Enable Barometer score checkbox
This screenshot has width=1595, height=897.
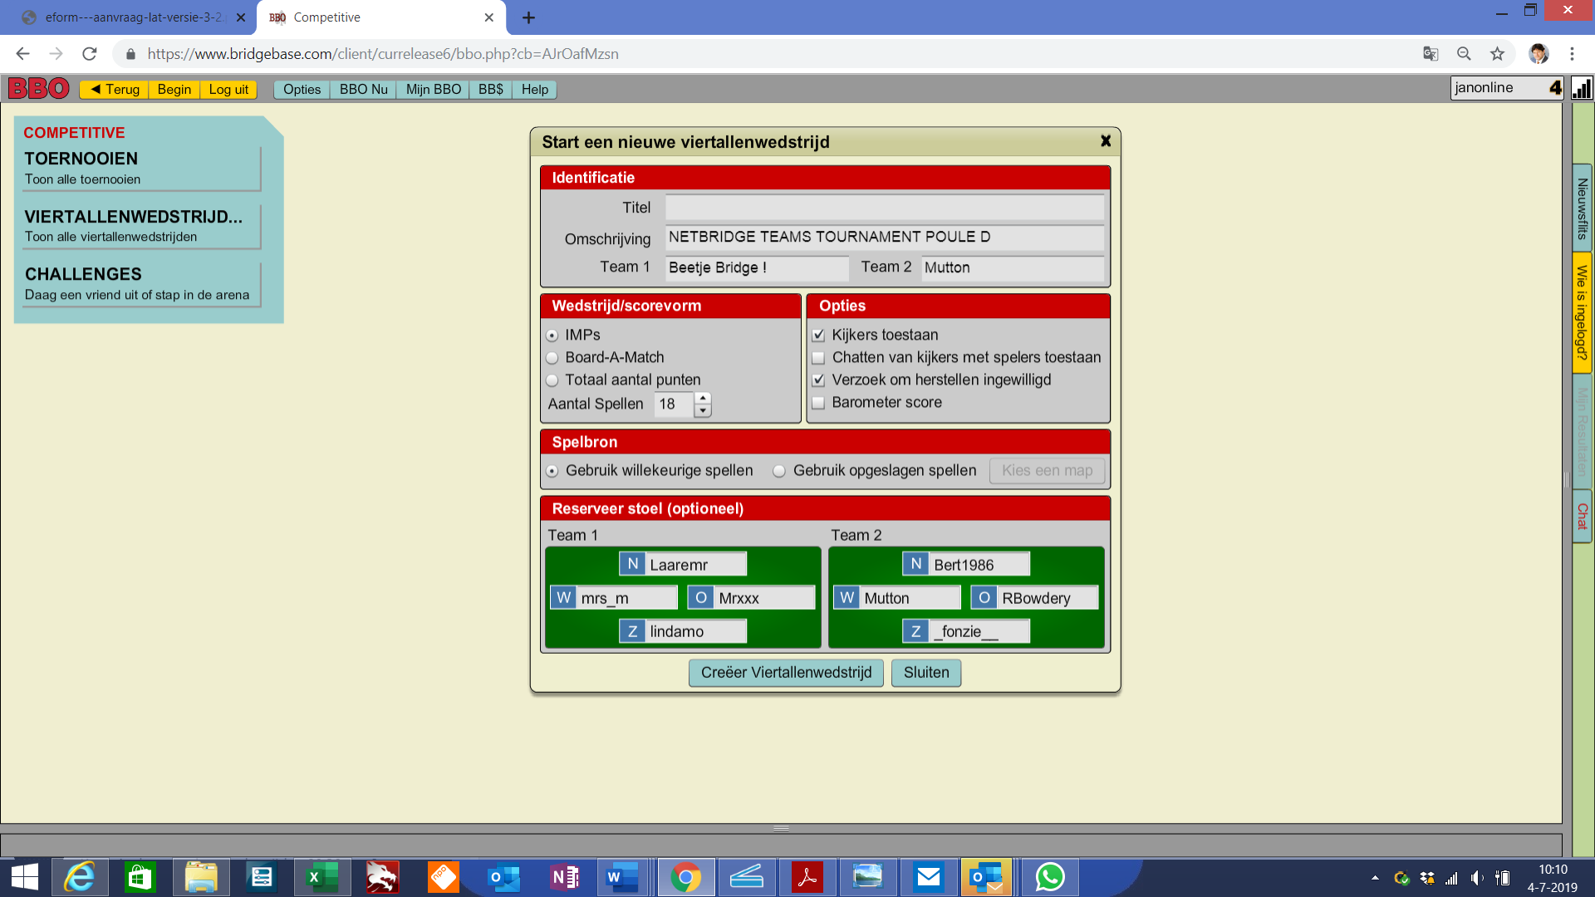(x=818, y=403)
